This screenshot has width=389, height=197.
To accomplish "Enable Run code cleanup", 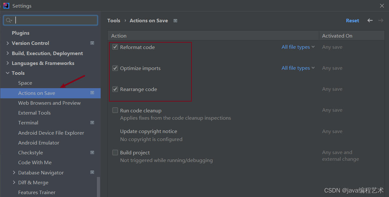I will click(115, 110).
